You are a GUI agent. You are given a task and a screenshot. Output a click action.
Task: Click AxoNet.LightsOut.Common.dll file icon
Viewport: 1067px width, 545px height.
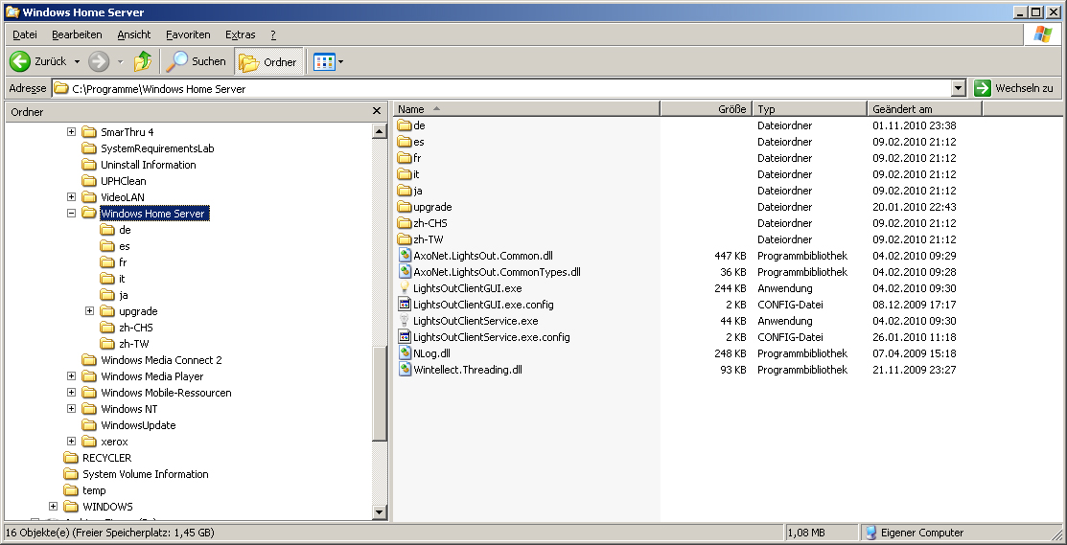click(x=405, y=256)
